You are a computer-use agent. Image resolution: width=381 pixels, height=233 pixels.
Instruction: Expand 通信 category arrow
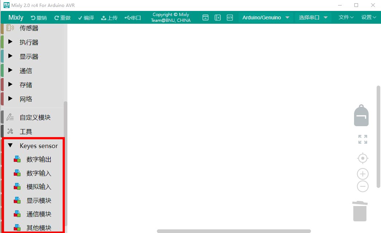pos(10,70)
